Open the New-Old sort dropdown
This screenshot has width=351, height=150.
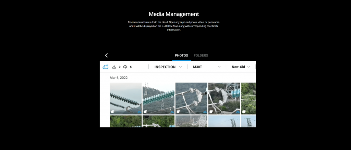coord(241,67)
